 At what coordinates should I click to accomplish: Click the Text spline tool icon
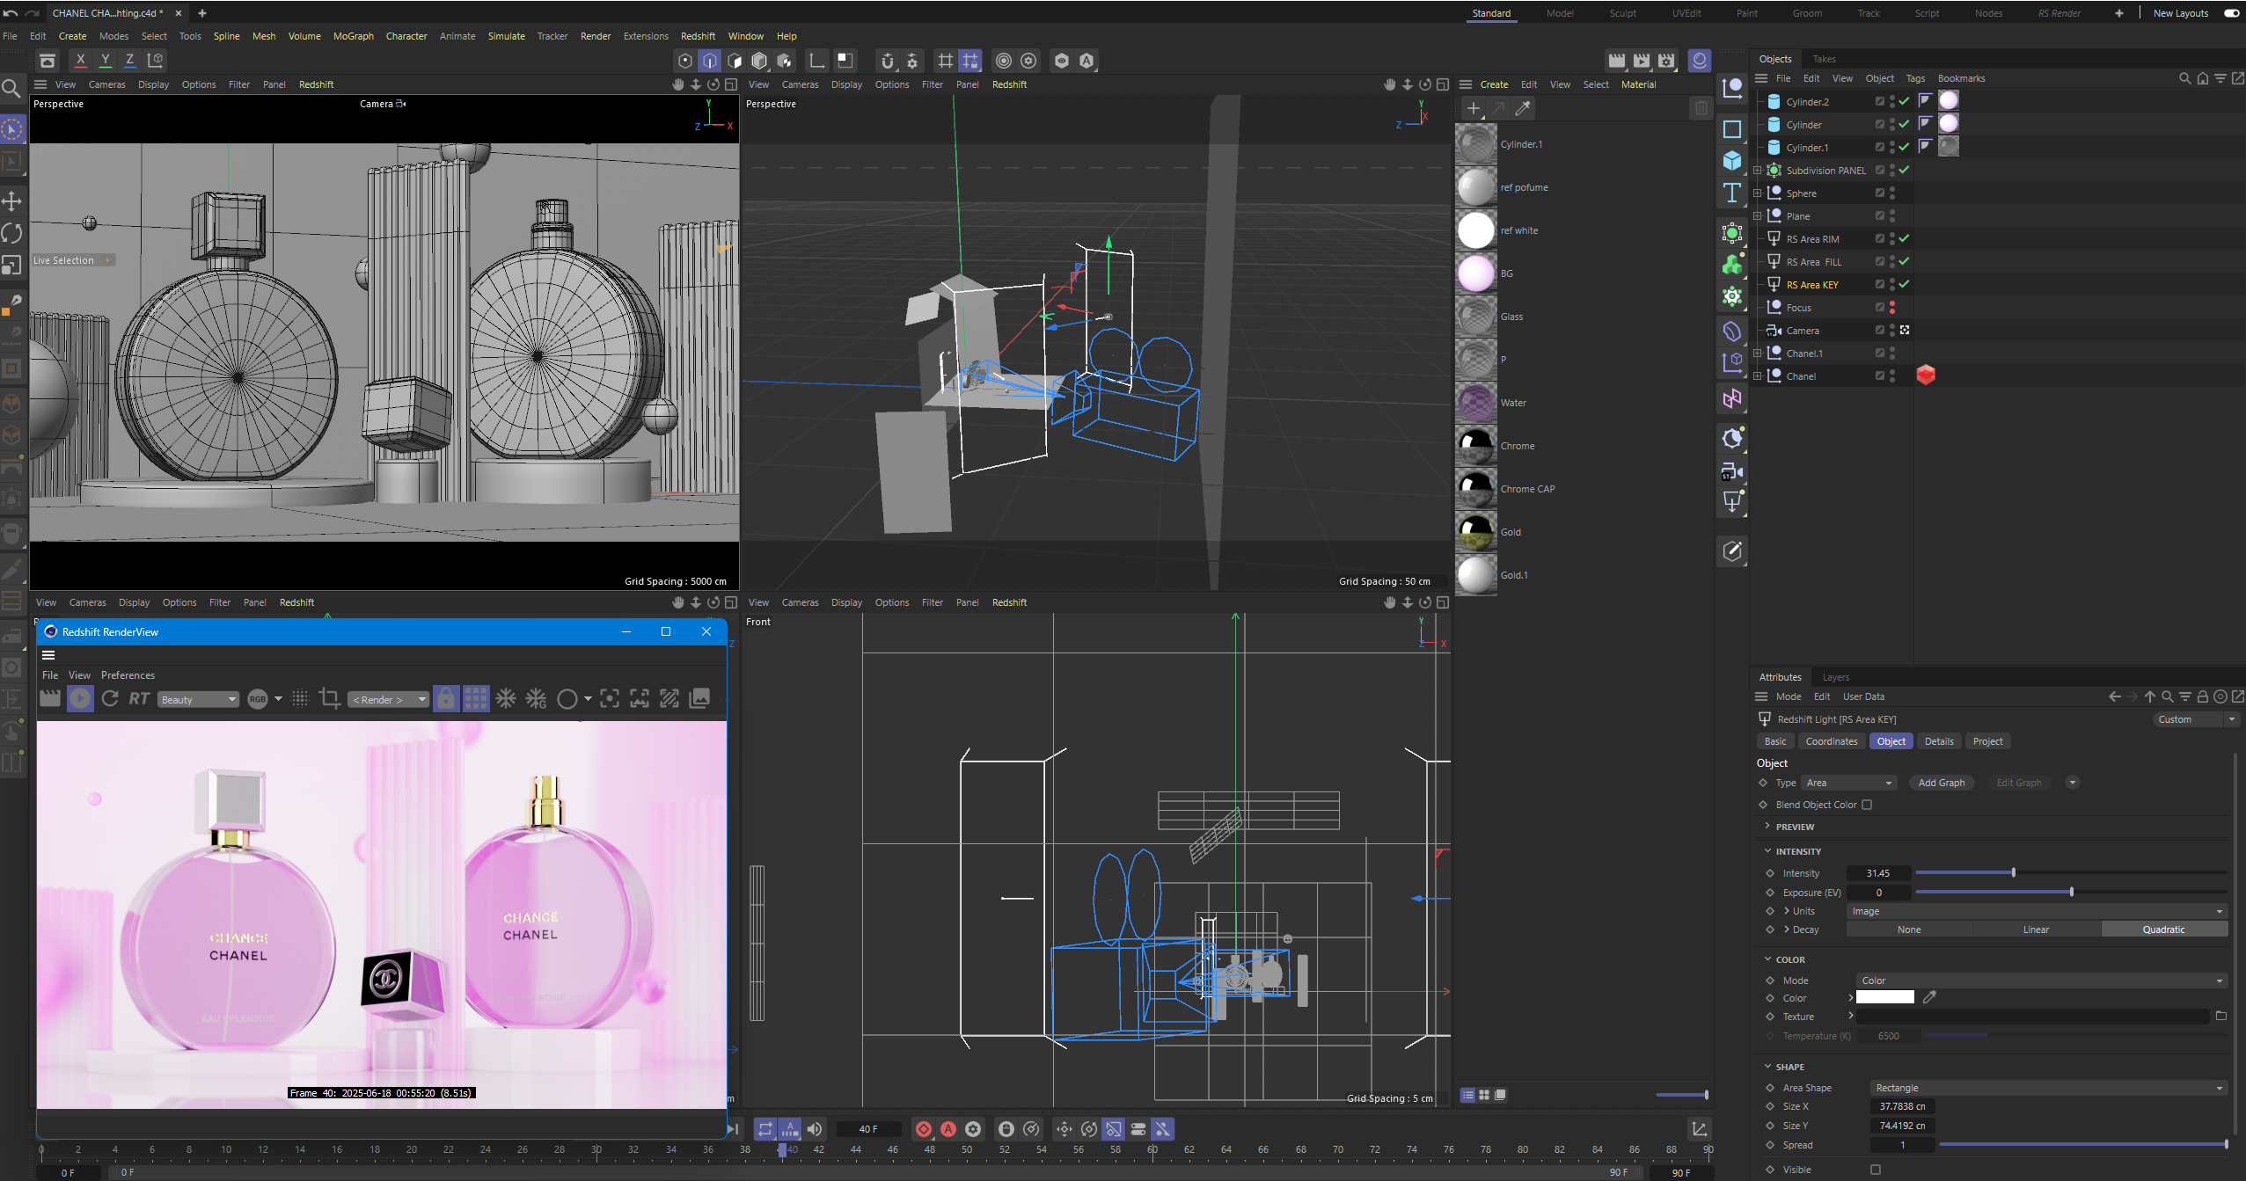click(x=1731, y=193)
